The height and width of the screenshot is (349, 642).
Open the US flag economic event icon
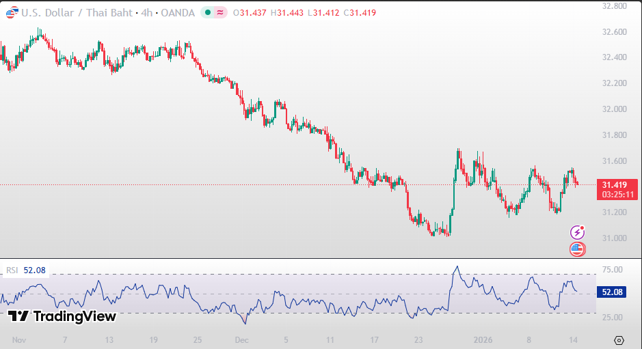click(x=578, y=249)
